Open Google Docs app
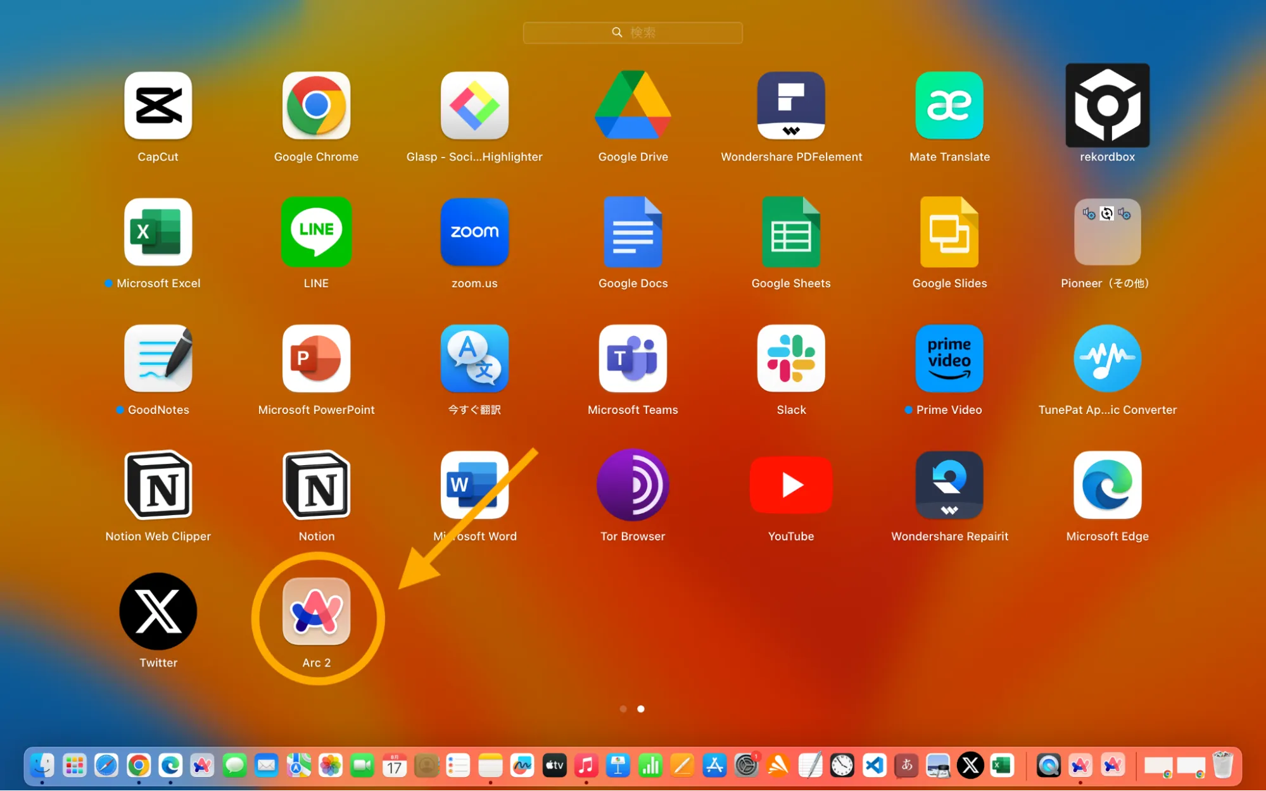This screenshot has height=791, width=1266. coord(633,232)
